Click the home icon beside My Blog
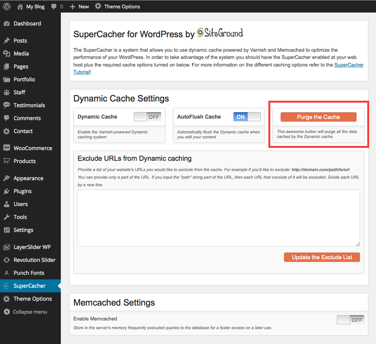This screenshot has width=376, height=344. (20, 6)
